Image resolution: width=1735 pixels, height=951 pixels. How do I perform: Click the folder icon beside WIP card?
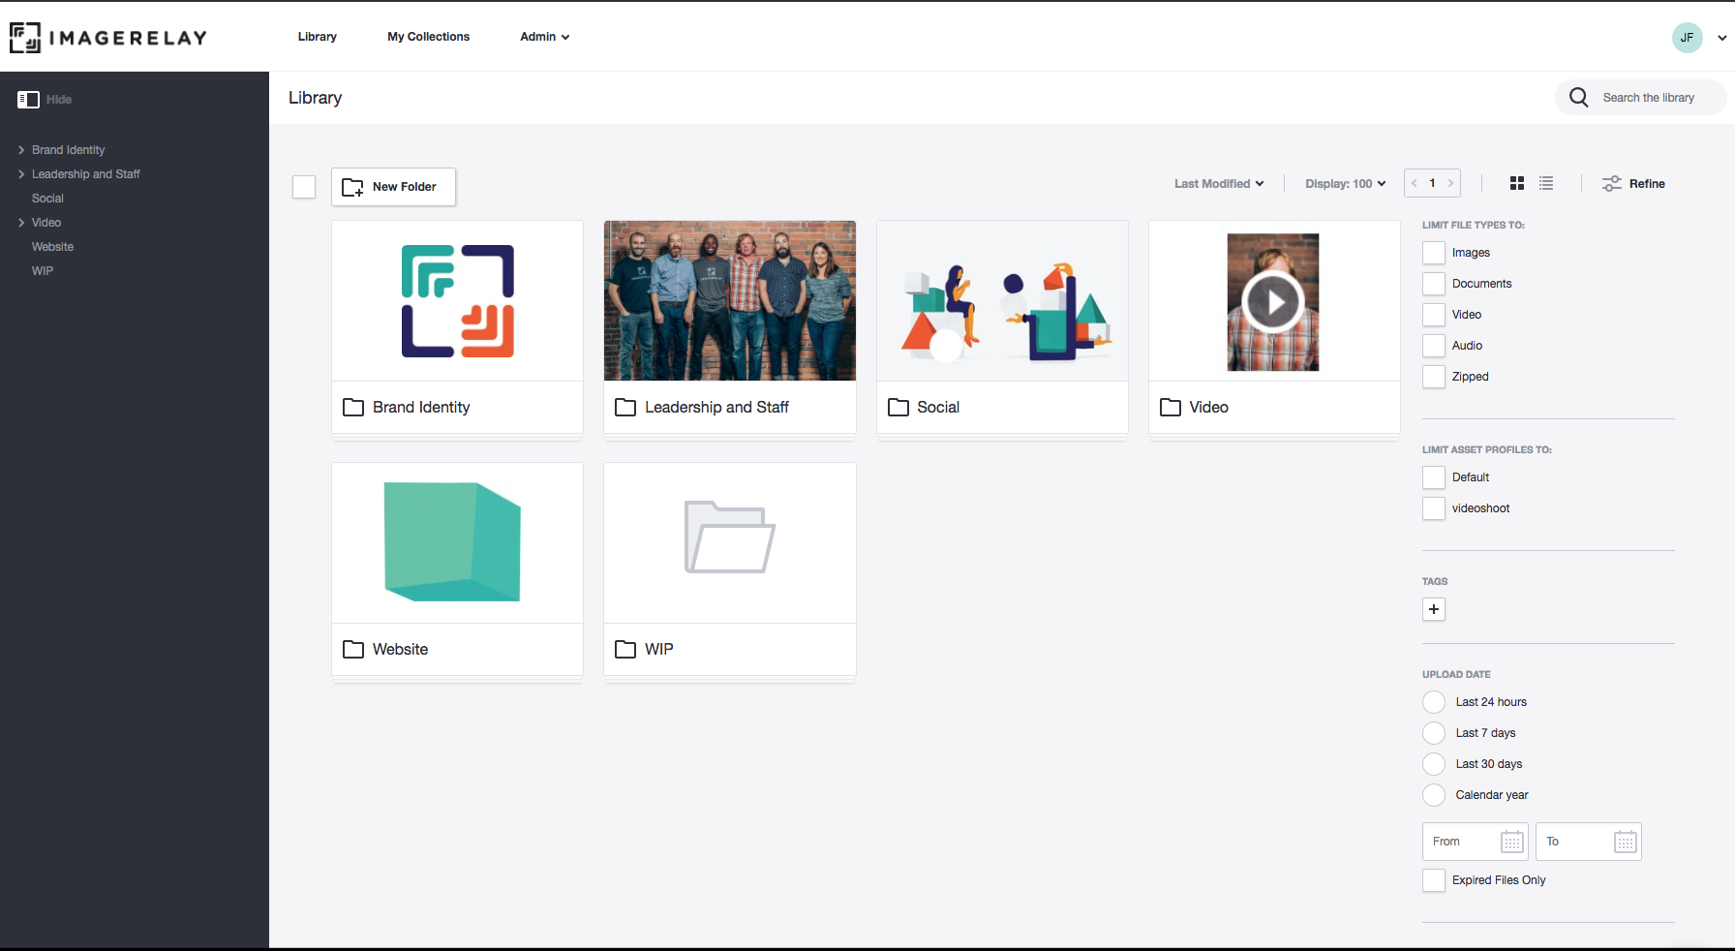click(625, 650)
